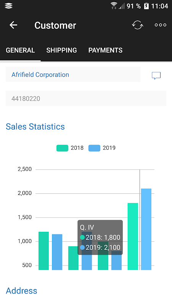
Task: Tap the sync refresh icon
Action: click(138, 25)
